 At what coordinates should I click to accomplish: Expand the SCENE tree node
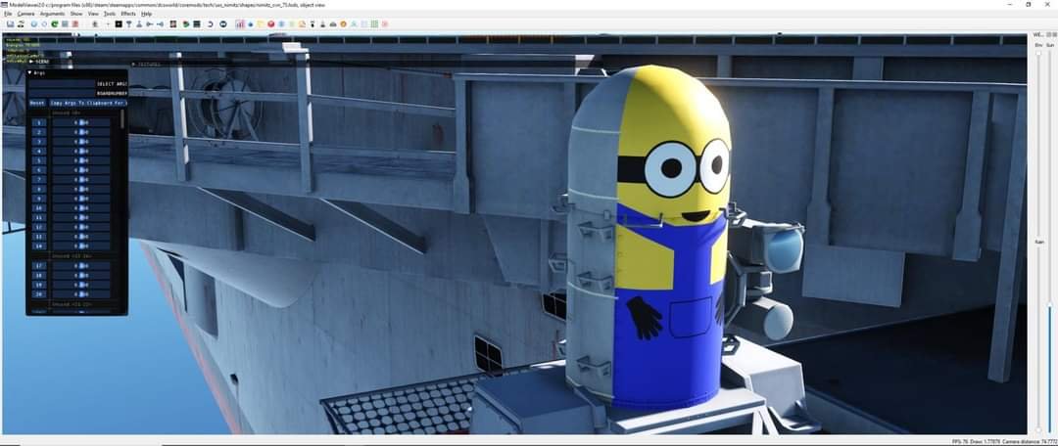point(31,62)
